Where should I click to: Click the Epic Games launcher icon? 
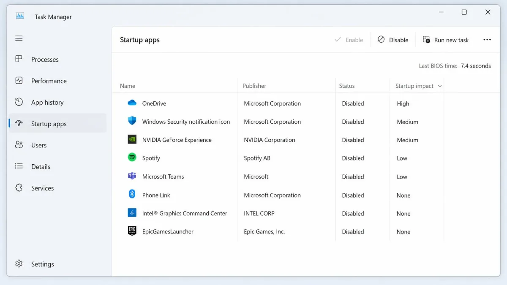132,231
